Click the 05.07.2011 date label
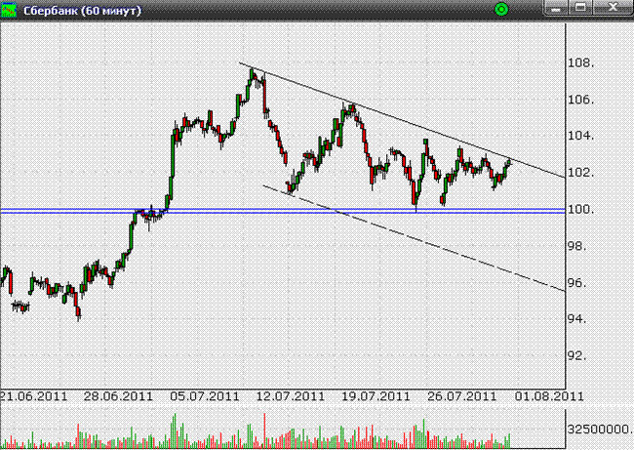 click(x=205, y=395)
